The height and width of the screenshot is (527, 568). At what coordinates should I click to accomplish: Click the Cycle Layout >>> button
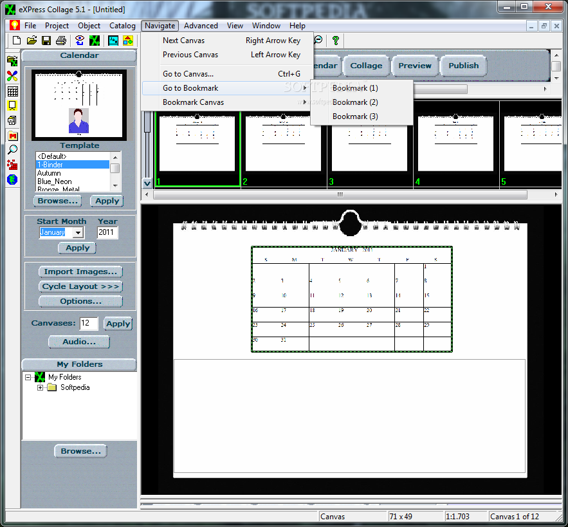[x=80, y=286]
